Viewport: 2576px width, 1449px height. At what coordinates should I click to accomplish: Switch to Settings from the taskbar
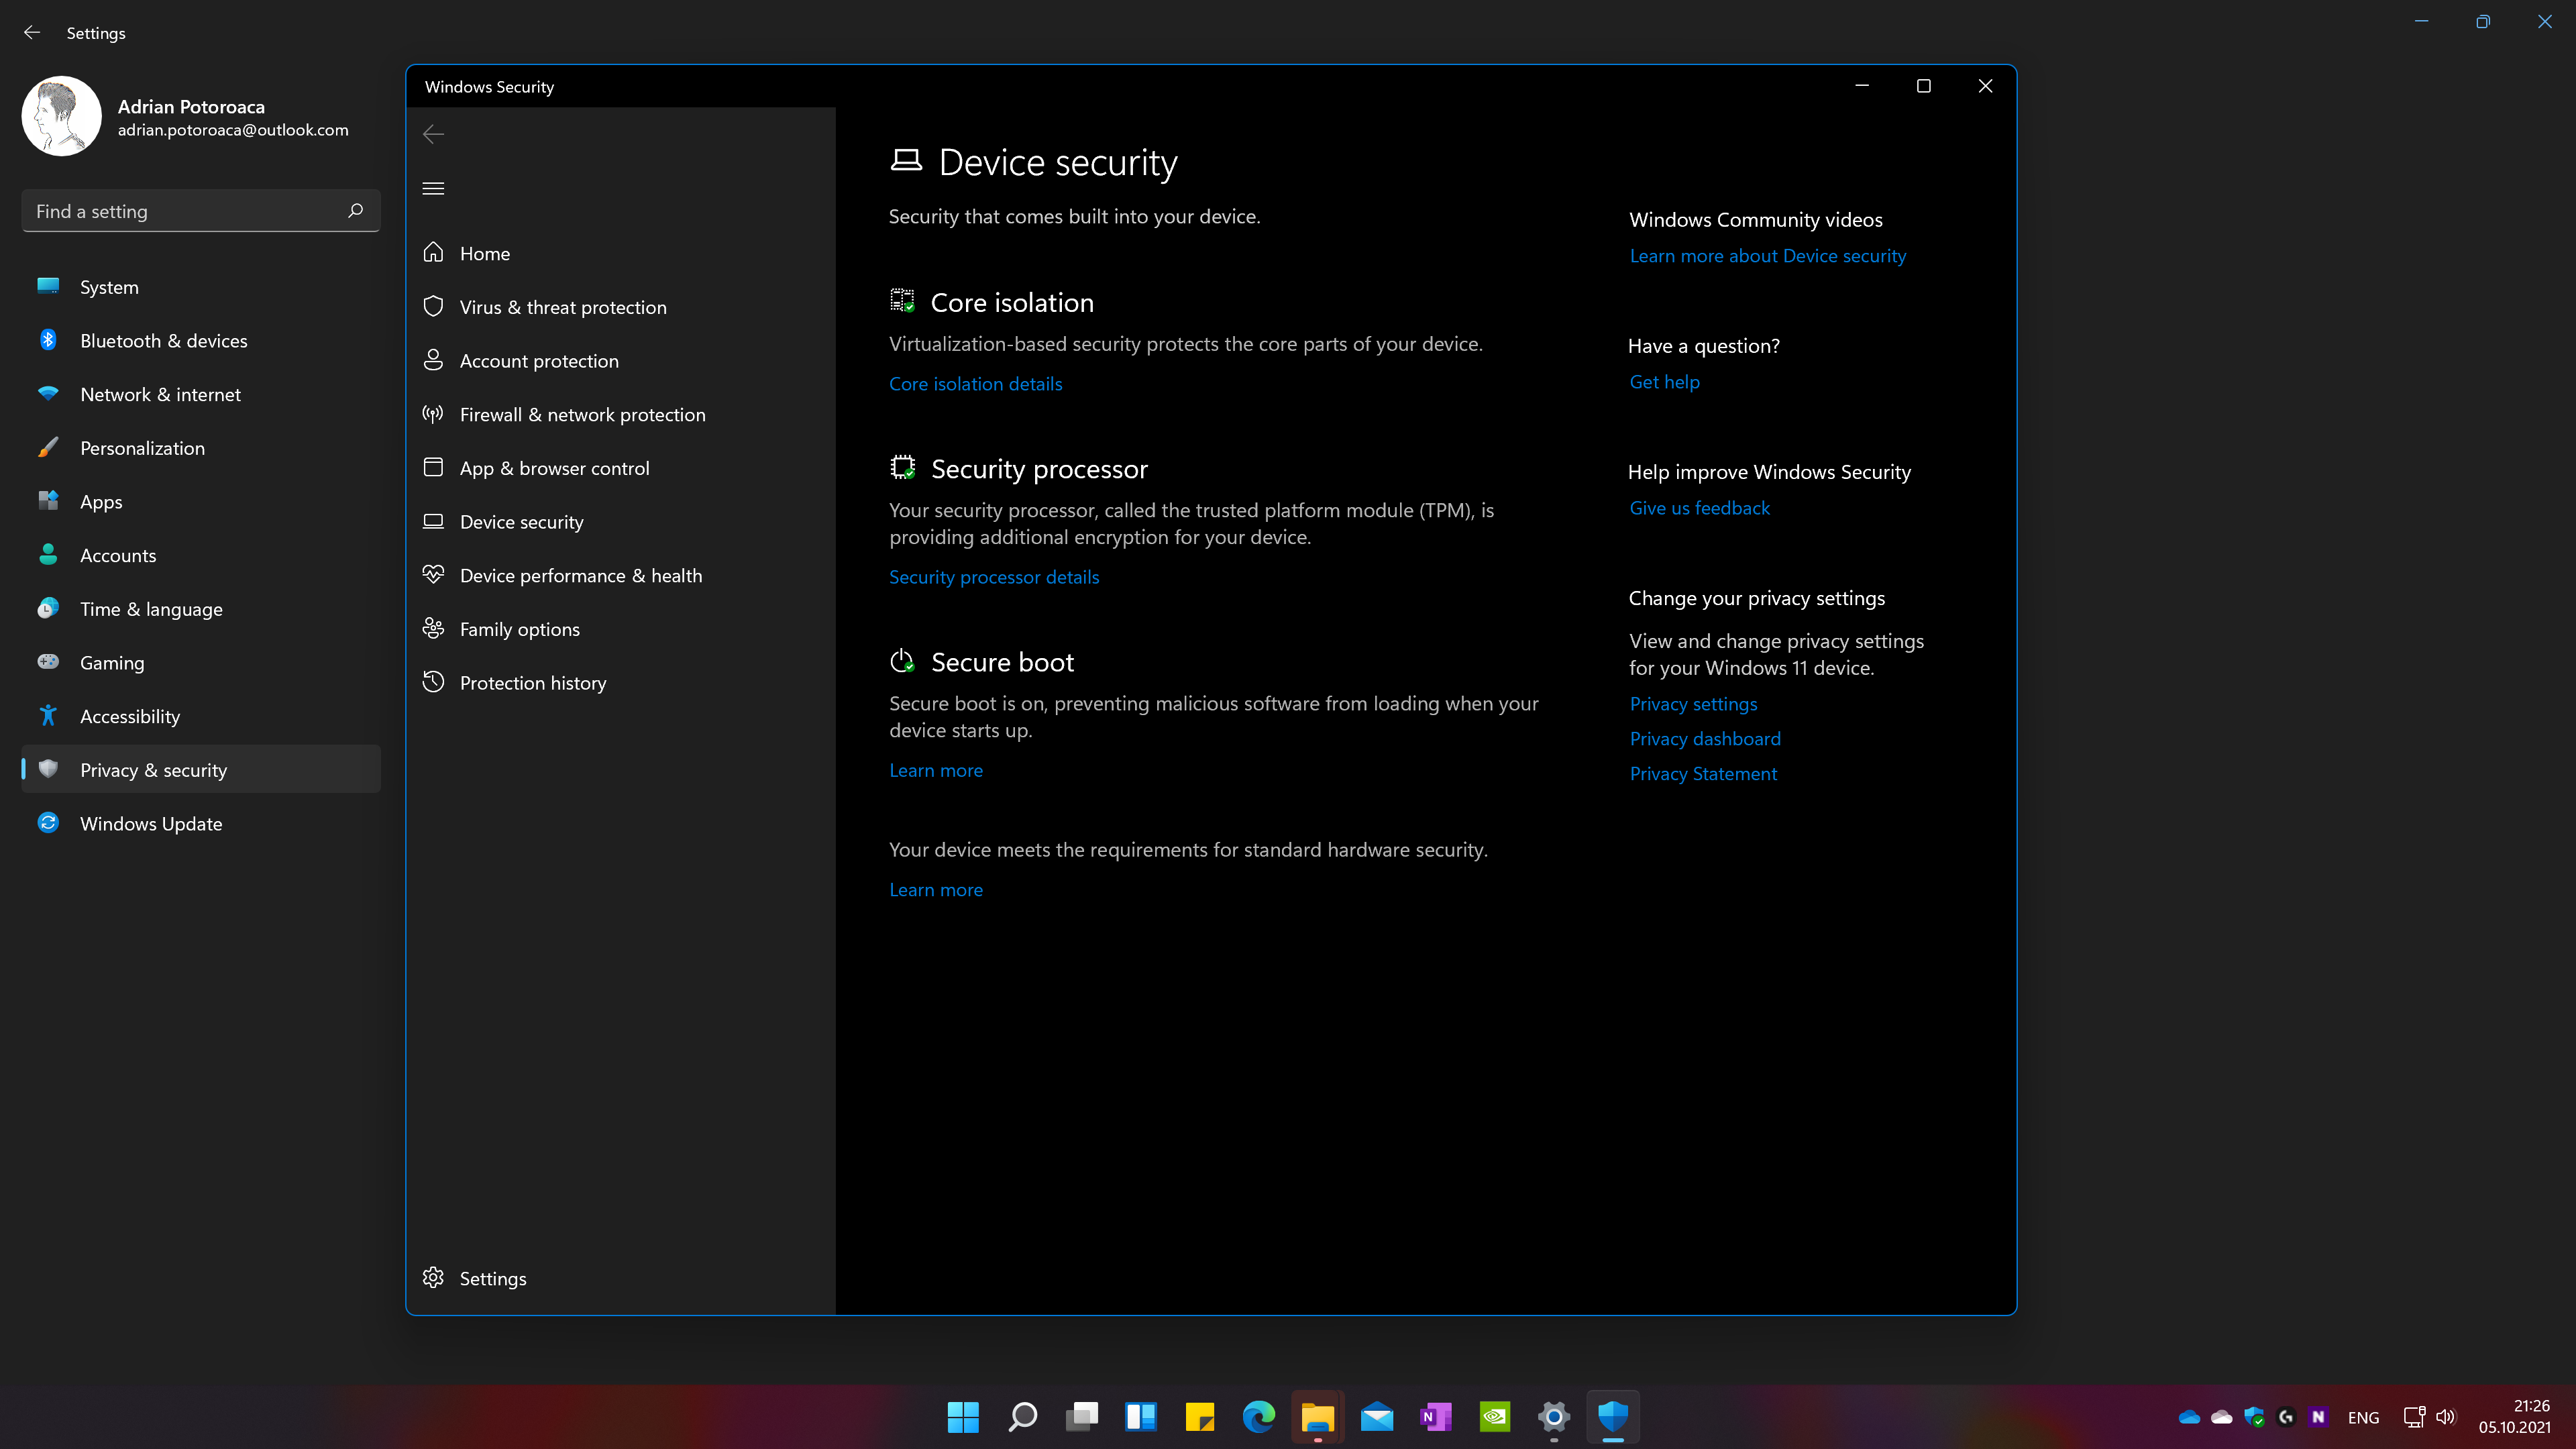[1554, 1416]
